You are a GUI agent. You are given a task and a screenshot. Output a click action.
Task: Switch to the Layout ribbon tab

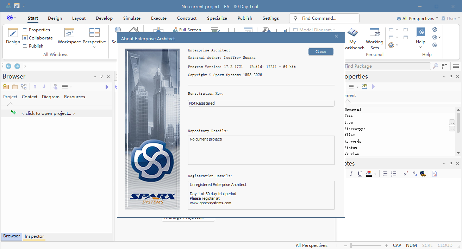[79, 18]
